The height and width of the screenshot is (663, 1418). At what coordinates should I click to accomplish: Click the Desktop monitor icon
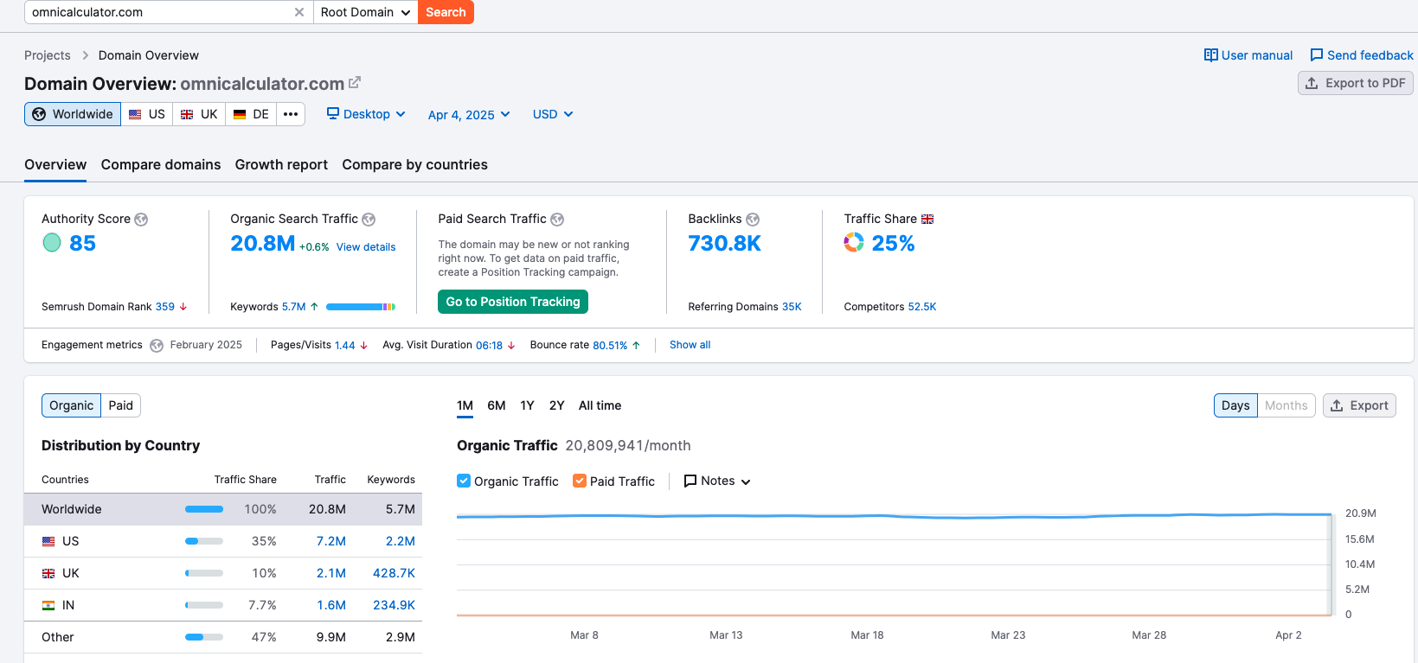pyautogui.click(x=333, y=113)
